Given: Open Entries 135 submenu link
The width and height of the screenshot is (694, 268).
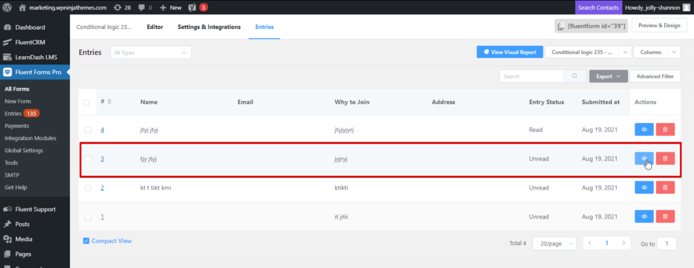Looking at the screenshot, I should pos(22,114).
